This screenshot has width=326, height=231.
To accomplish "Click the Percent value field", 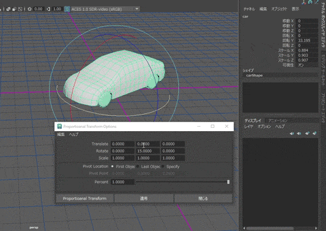I will pyautogui.click(x=122, y=182).
